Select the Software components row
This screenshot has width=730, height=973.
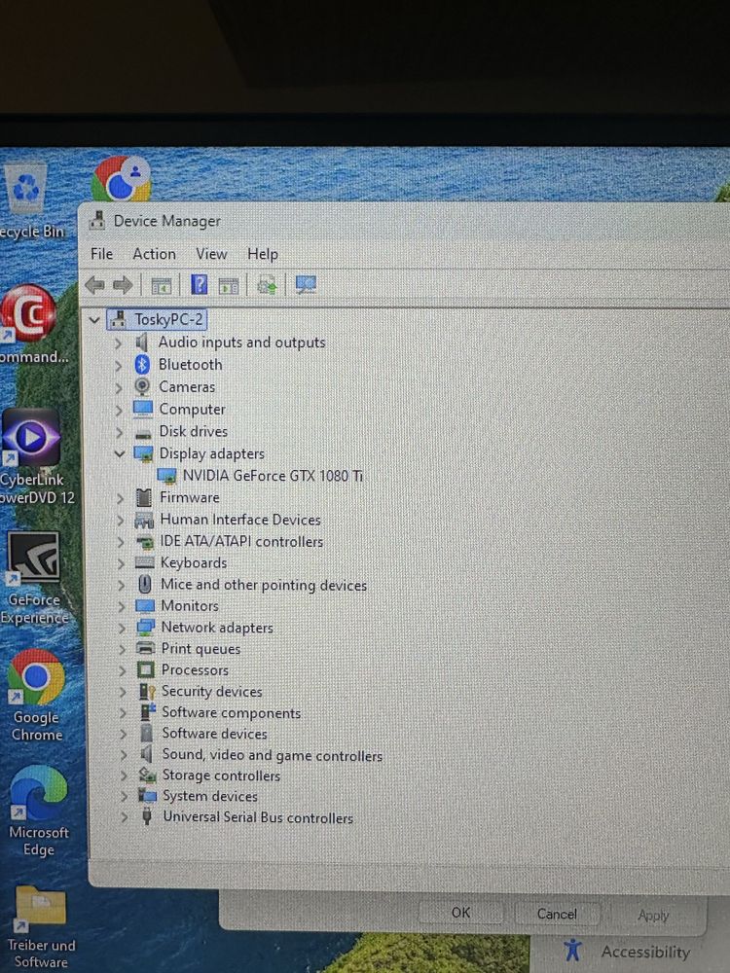tap(231, 713)
